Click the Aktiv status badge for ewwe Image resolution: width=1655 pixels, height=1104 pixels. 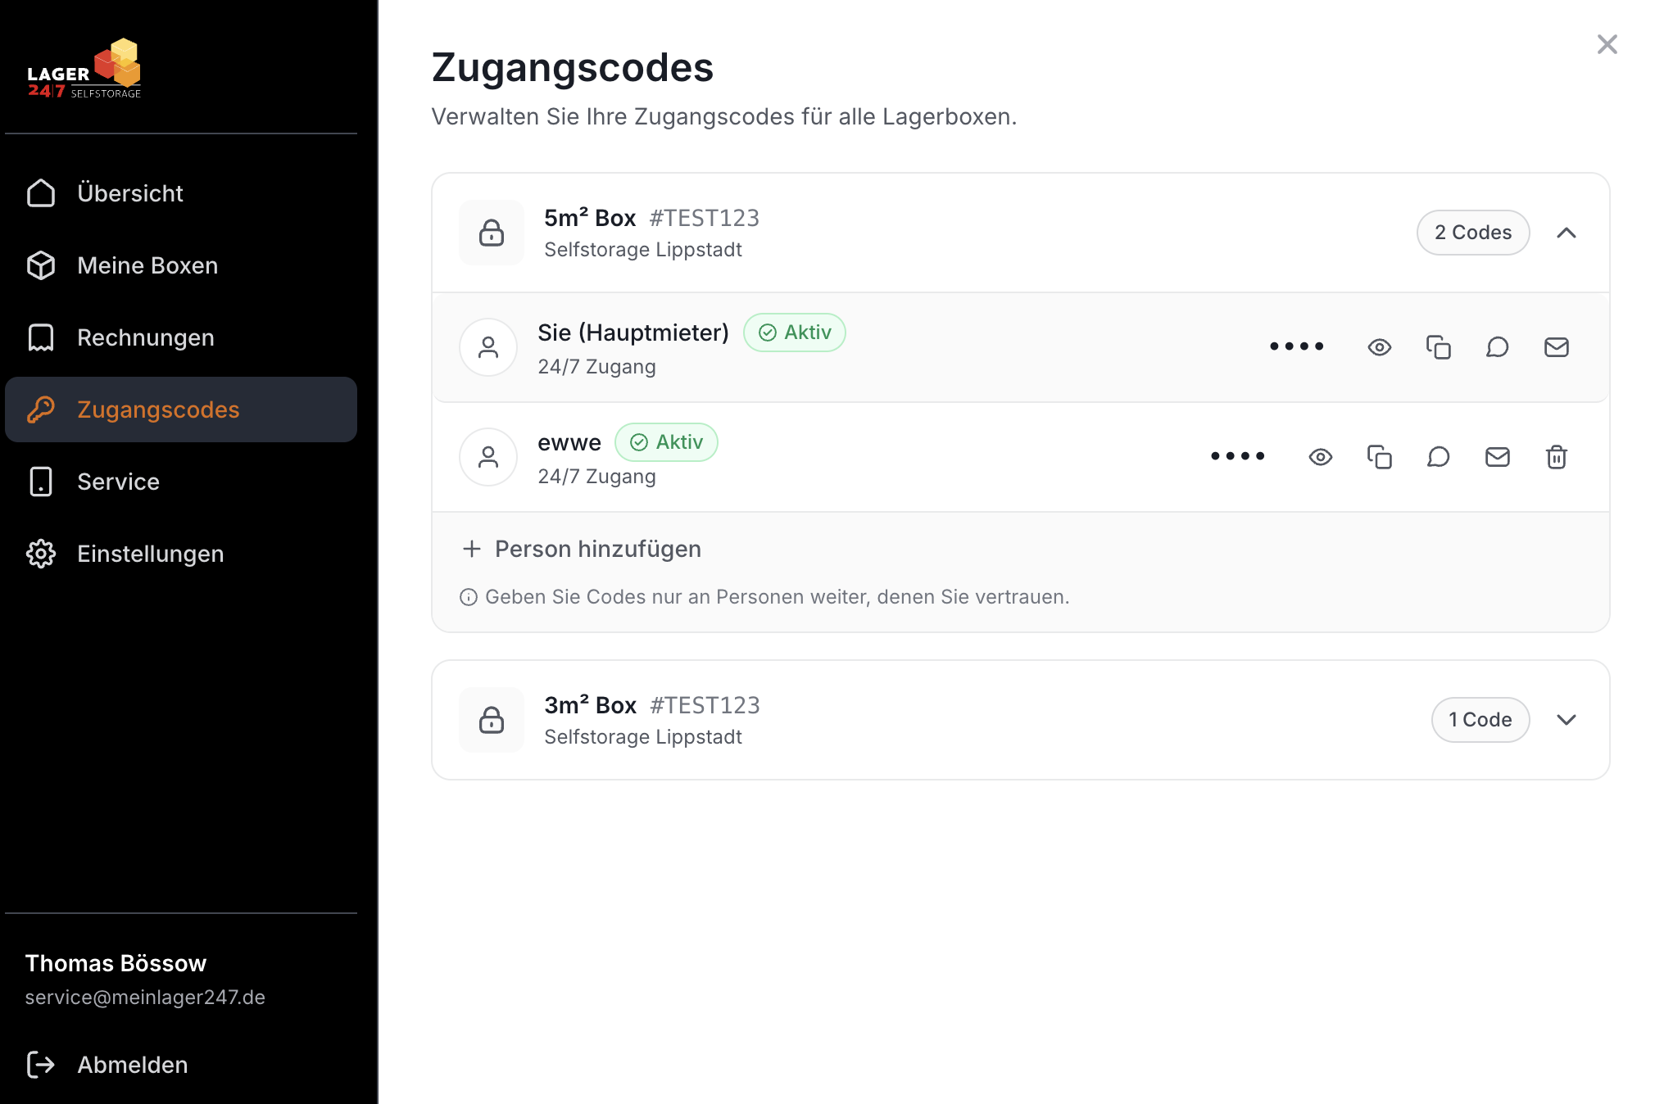666,442
